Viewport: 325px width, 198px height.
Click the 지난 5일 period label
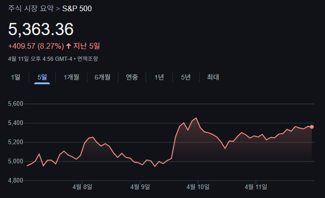point(86,46)
